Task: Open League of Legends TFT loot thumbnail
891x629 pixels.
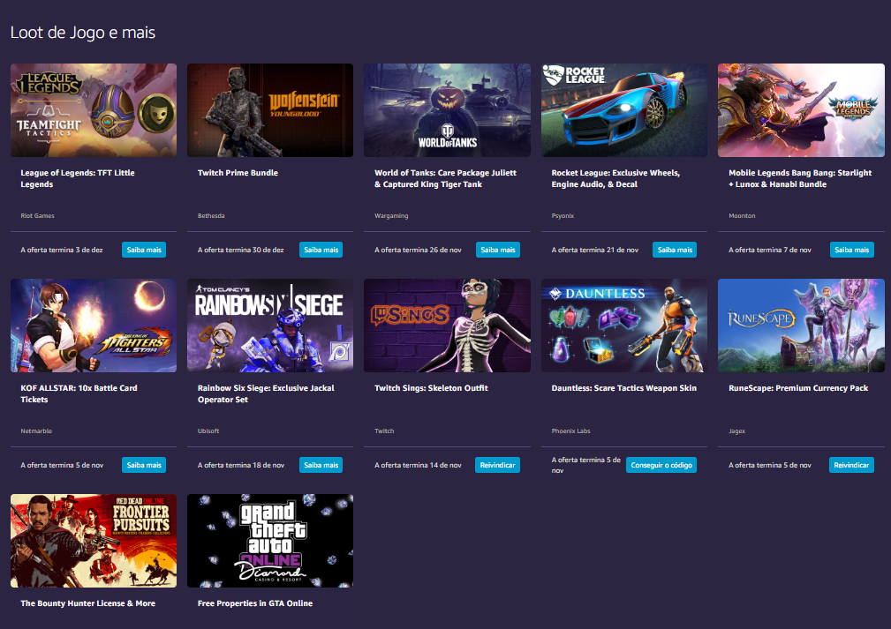Action: 94,110
